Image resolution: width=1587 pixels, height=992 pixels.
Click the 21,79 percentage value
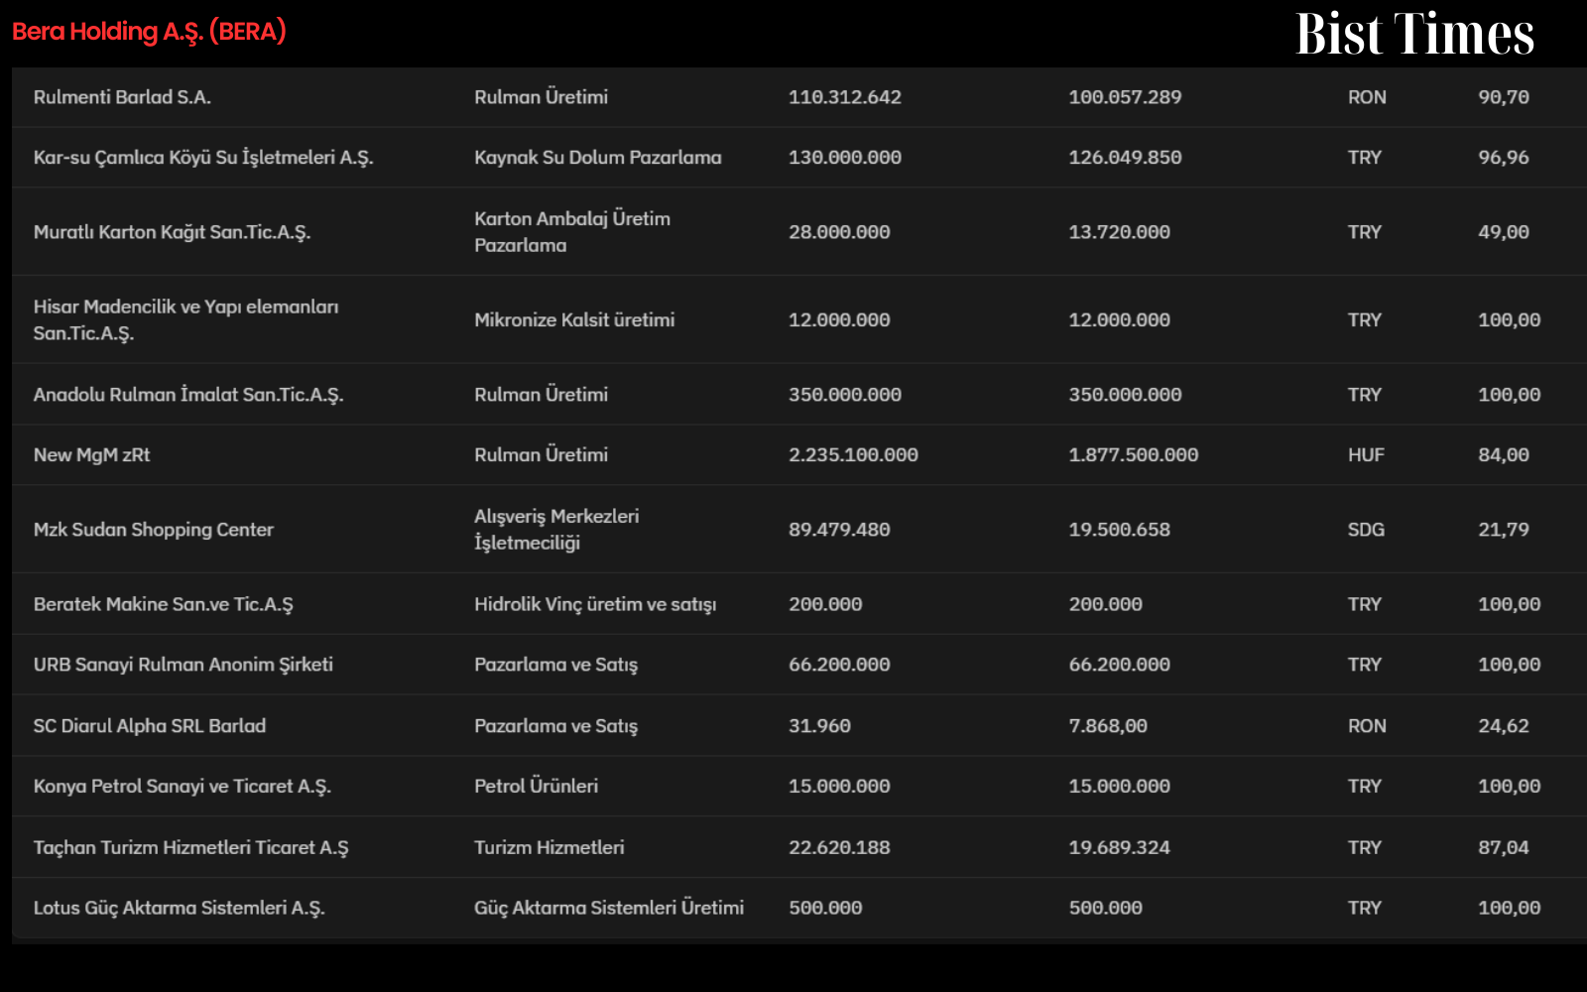pyautogui.click(x=1504, y=530)
